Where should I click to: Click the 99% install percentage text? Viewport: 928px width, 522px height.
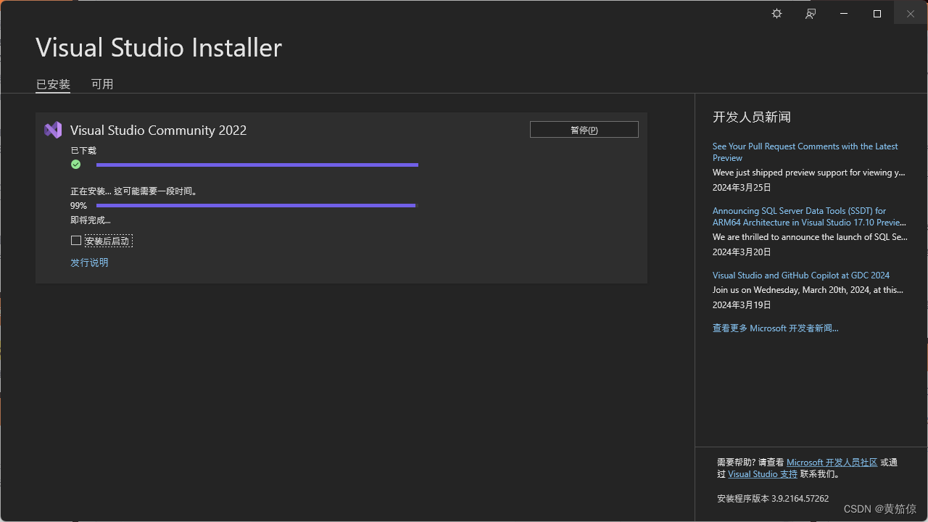pos(78,206)
